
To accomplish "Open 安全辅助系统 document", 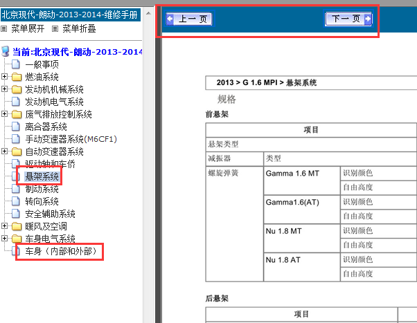I will (51, 214).
